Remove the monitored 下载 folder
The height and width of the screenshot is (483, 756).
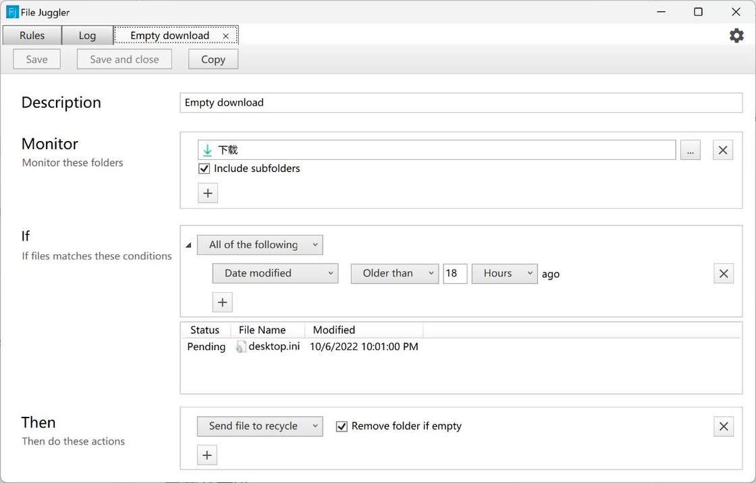pyautogui.click(x=723, y=150)
